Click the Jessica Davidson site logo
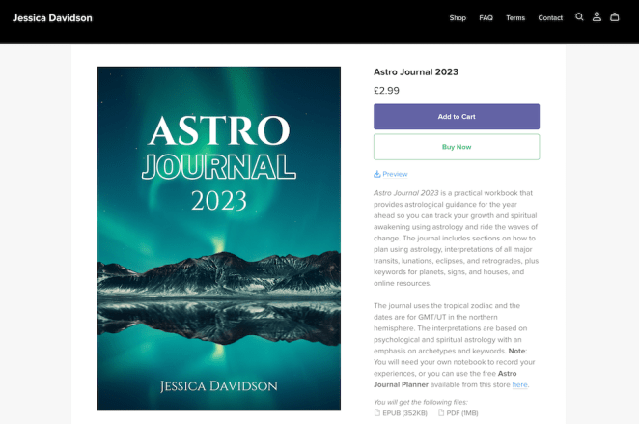The width and height of the screenshot is (639, 424). tap(55, 18)
